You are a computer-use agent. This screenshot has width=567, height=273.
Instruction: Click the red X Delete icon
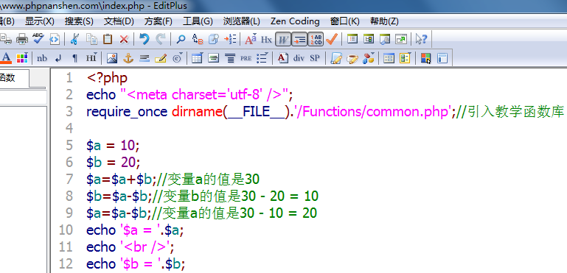pos(124,39)
